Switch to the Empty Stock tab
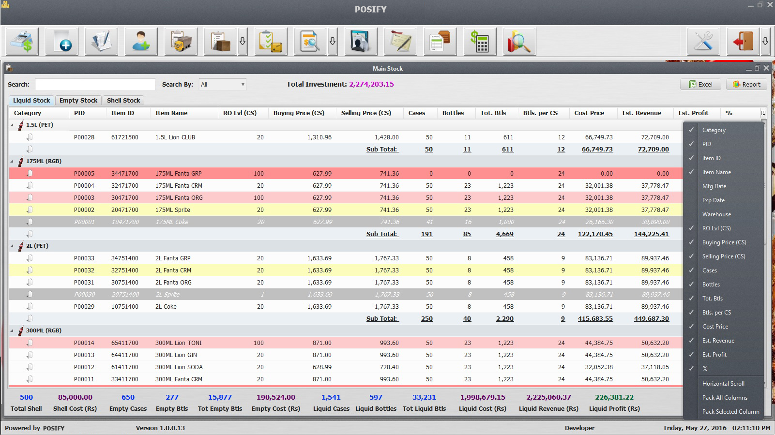This screenshot has width=775, height=435. [78, 101]
